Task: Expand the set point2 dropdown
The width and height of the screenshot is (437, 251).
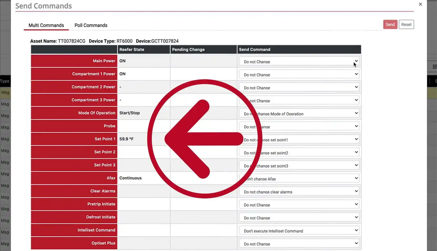Action: click(299, 153)
